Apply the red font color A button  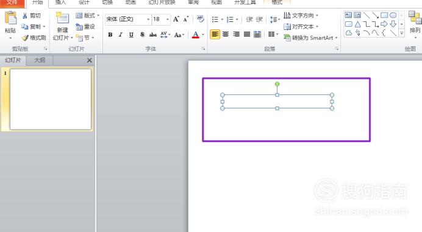[x=196, y=35]
